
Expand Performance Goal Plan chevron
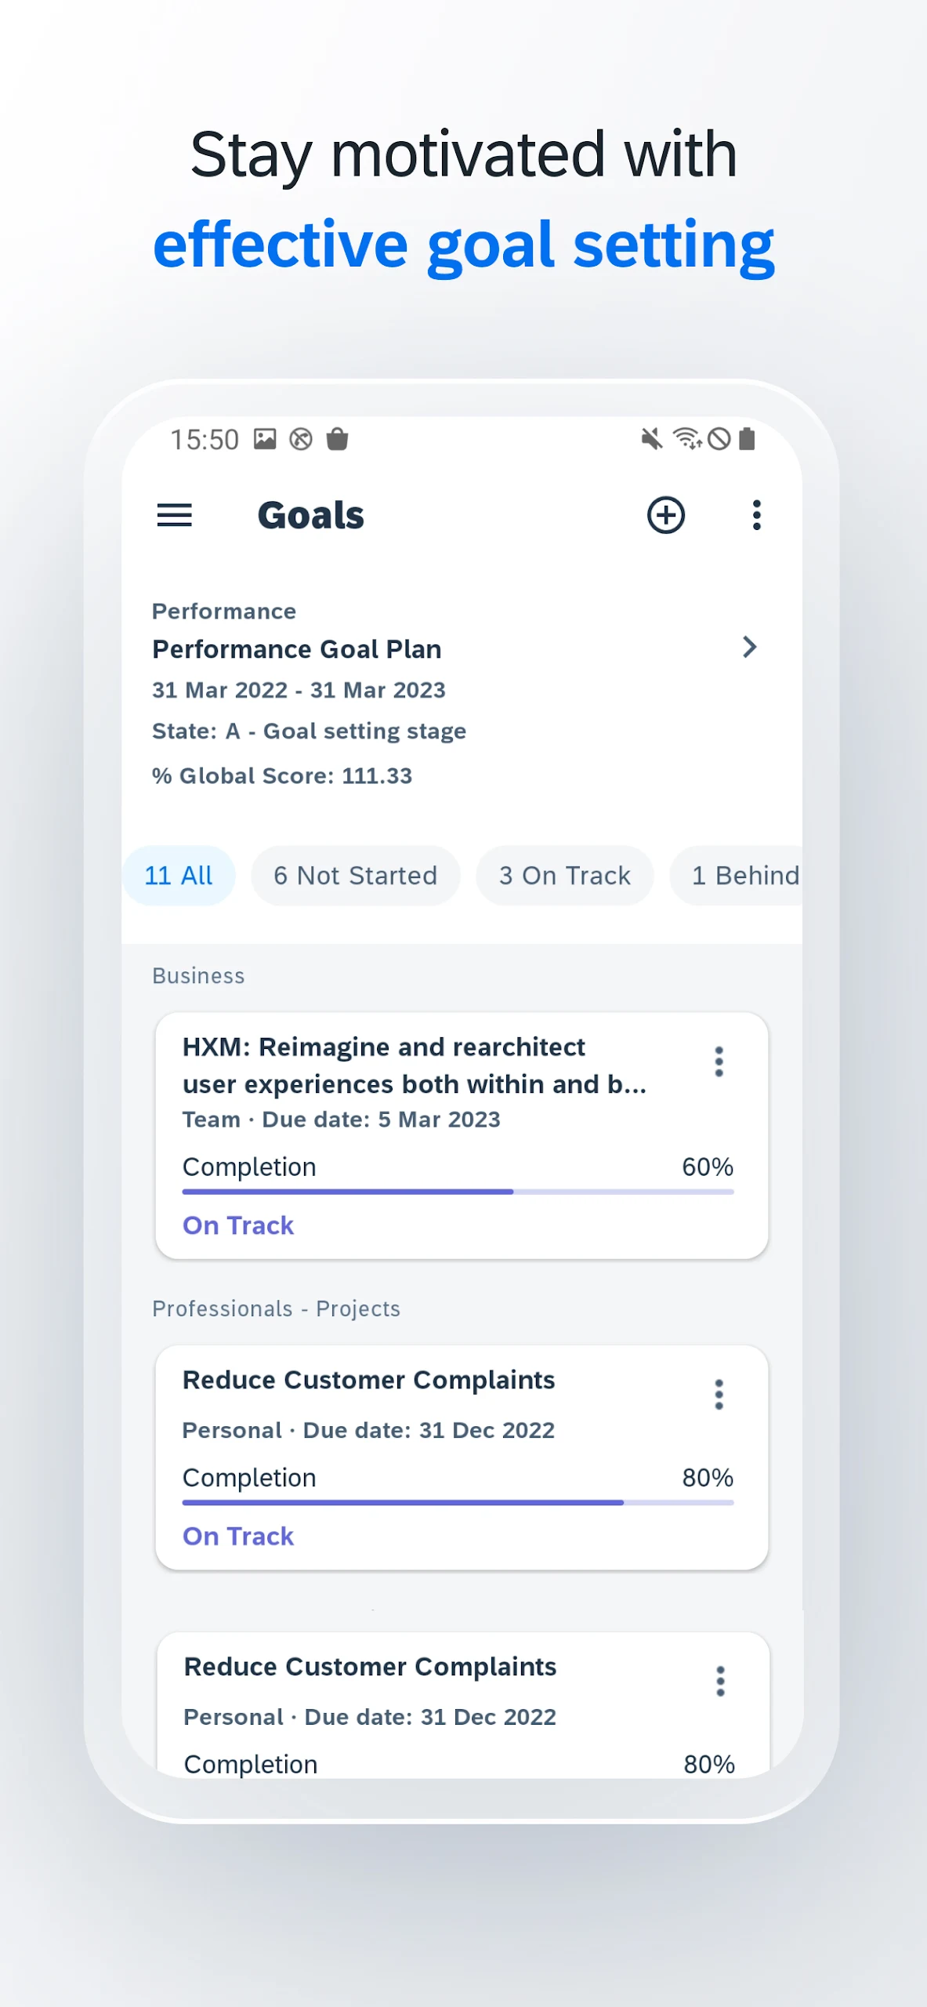pos(749,648)
